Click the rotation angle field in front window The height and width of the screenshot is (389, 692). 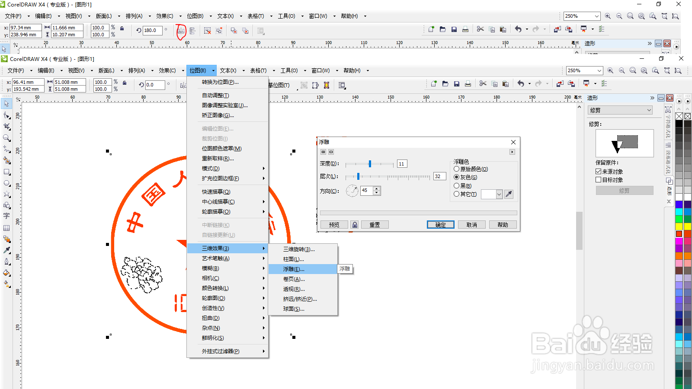155,85
